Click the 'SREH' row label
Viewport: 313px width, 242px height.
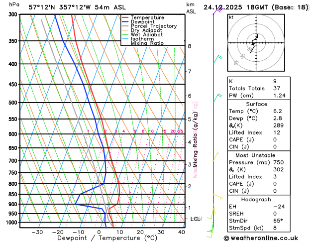coord(236,214)
